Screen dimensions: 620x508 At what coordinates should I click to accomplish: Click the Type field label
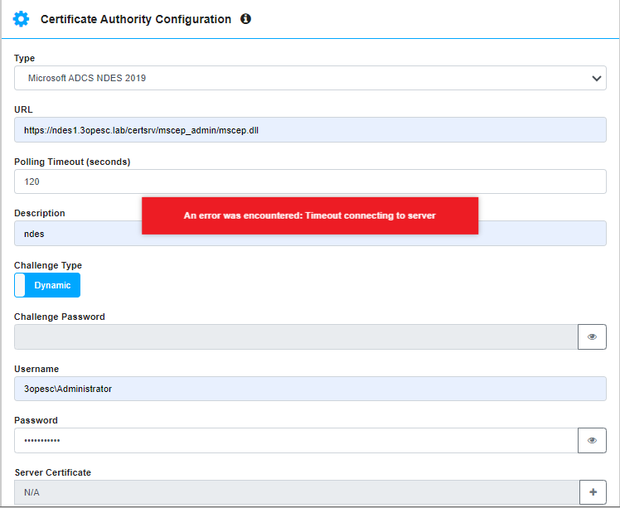[25, 58]
